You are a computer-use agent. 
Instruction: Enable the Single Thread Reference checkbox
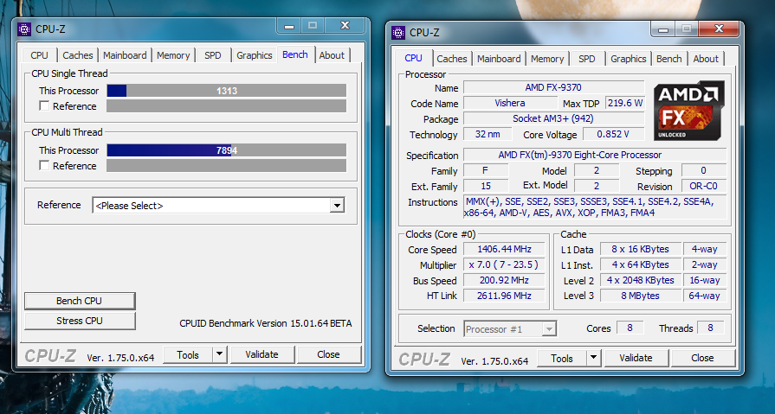pos(44,106)
